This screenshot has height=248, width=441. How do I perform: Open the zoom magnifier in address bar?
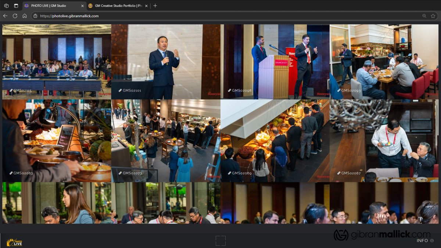point(424,16)
